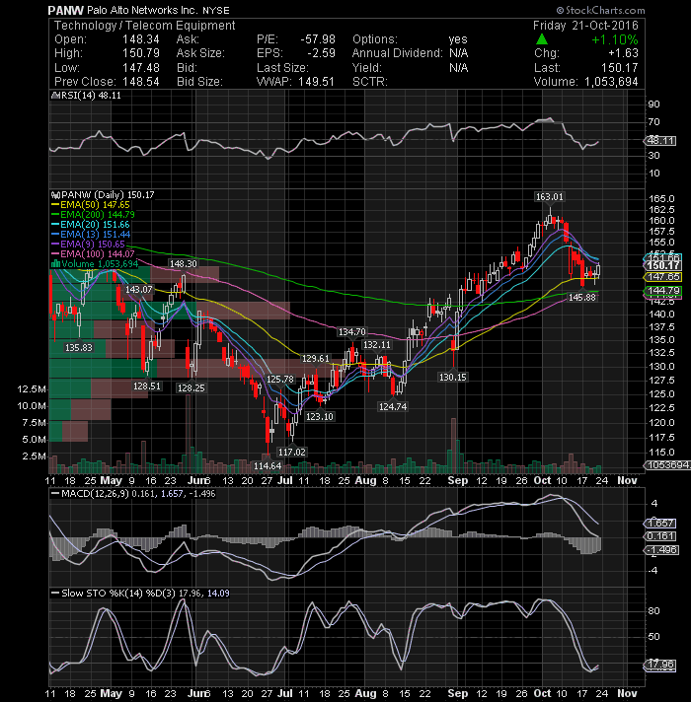Click the Slow STO %K(14) %D(3) label
This screenshot has height=702, width=691.
[x=118, y=594]
